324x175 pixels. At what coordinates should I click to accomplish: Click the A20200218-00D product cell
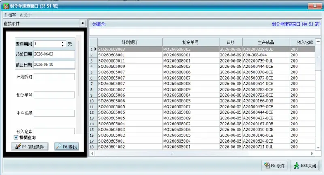266,49
